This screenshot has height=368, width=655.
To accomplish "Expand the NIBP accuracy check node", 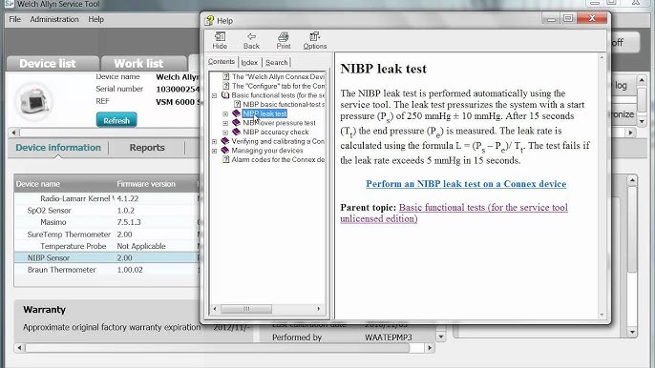I will click(225, 132).
